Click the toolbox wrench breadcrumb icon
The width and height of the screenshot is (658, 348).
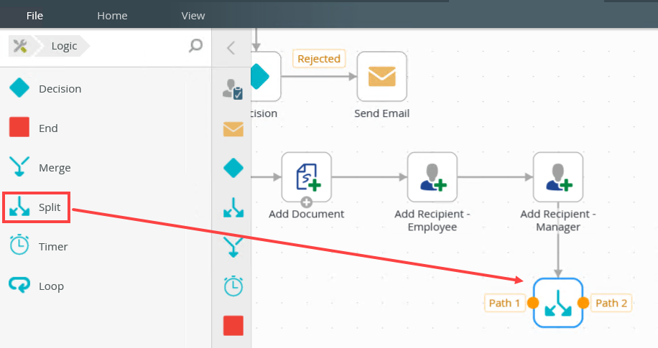20,46
